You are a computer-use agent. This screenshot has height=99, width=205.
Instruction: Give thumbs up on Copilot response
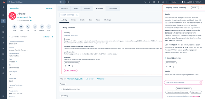166,67
